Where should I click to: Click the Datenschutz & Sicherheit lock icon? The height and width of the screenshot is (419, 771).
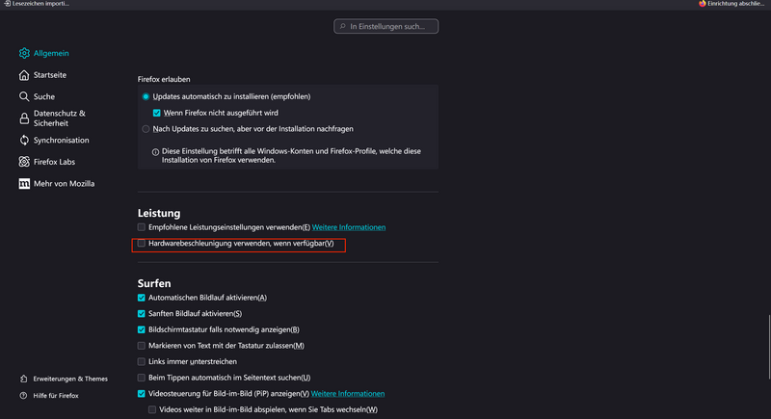click(24, 118)
